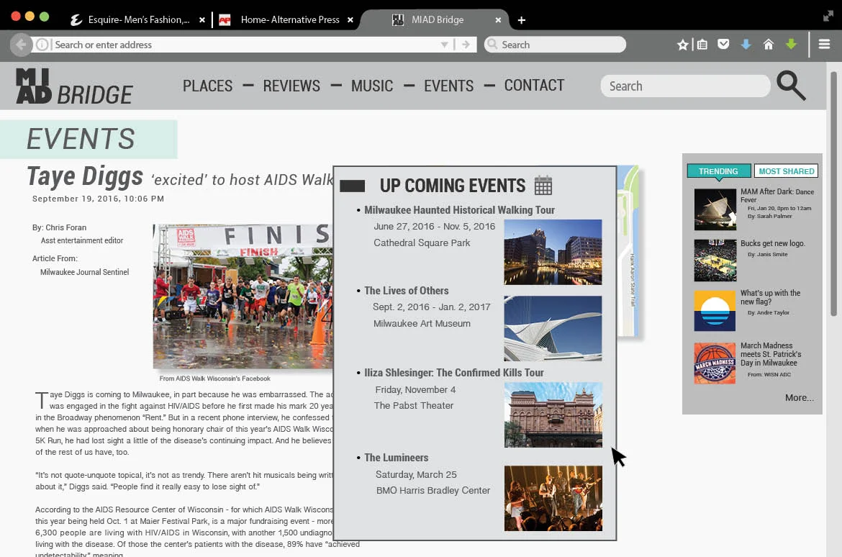Open the MUSIC navigation menu
The image size is (842, 557).
click(371, 86)
